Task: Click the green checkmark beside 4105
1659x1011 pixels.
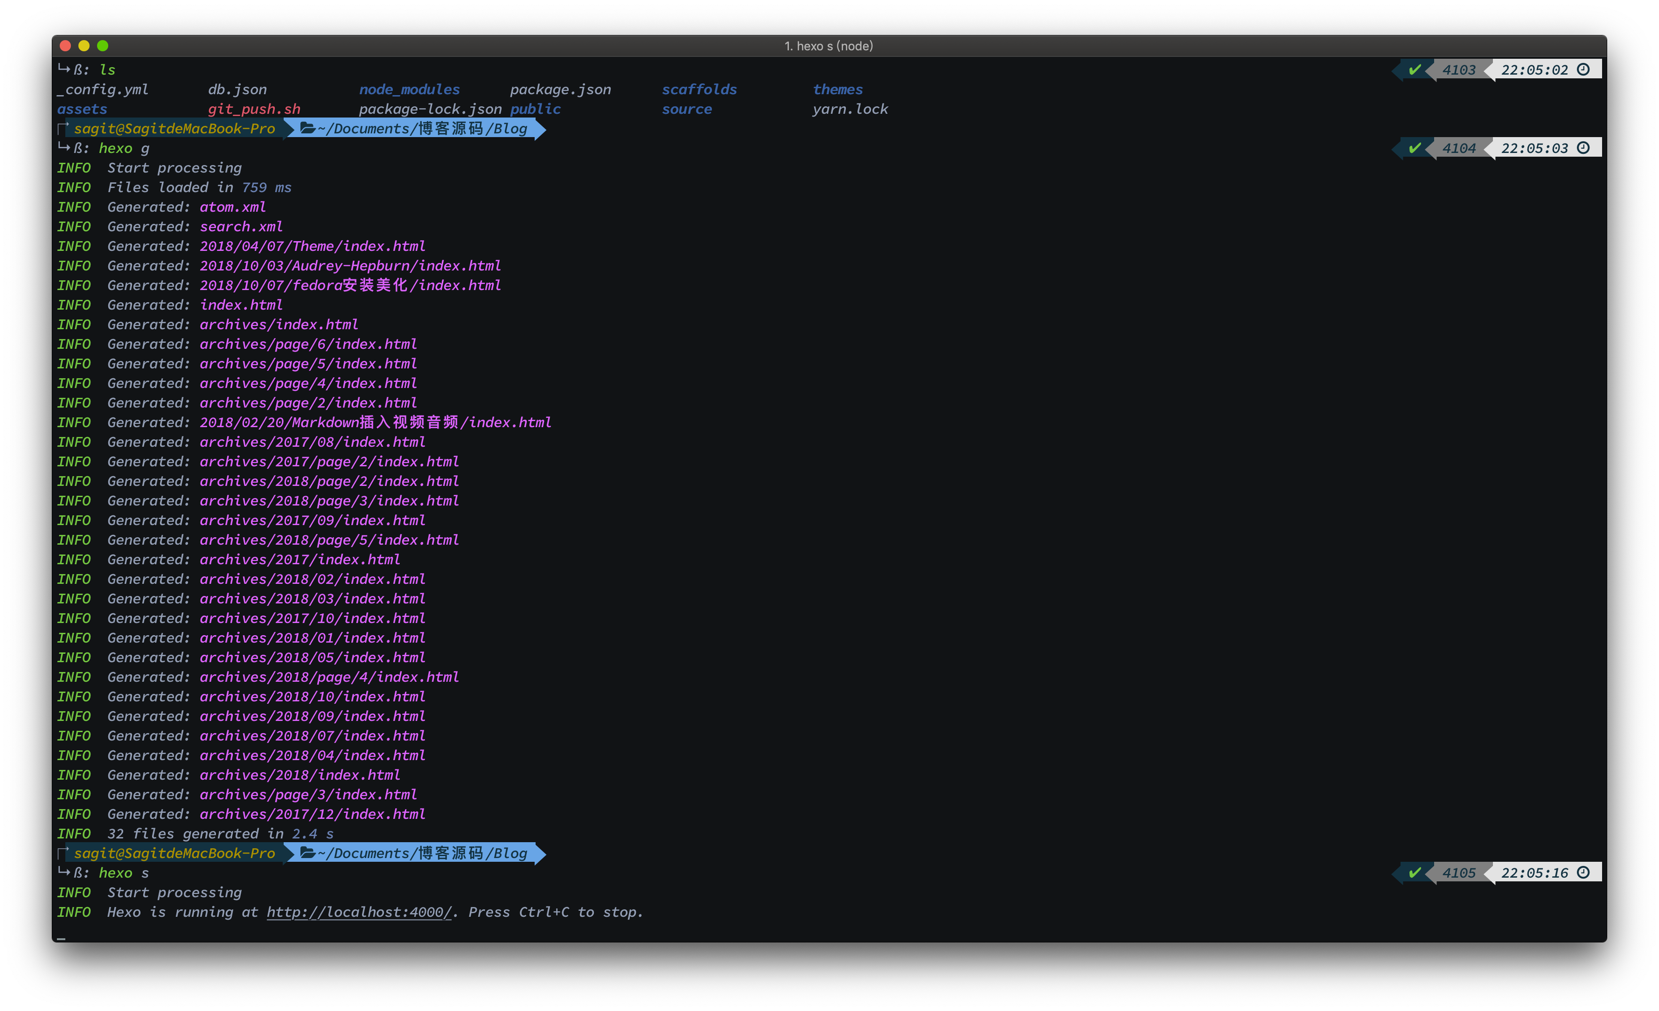Action: (1415, 873)
